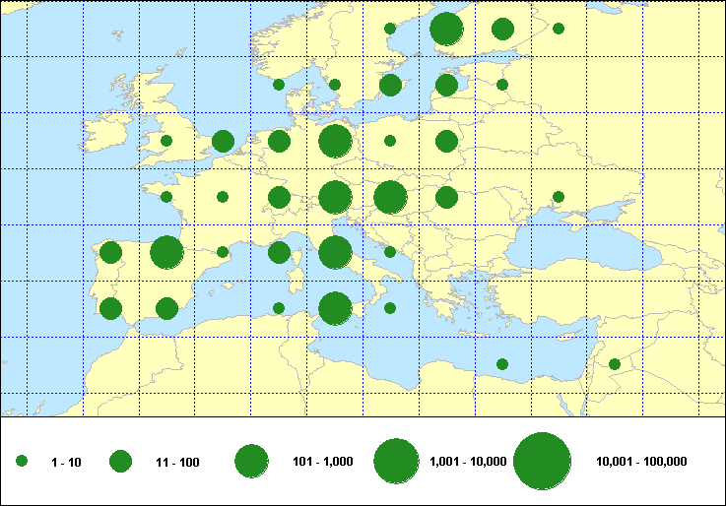Image resolution: width=726 pixels, height=506 pixels.
Task: Select the small dot over Syria
Action: [x=615, y=364]
